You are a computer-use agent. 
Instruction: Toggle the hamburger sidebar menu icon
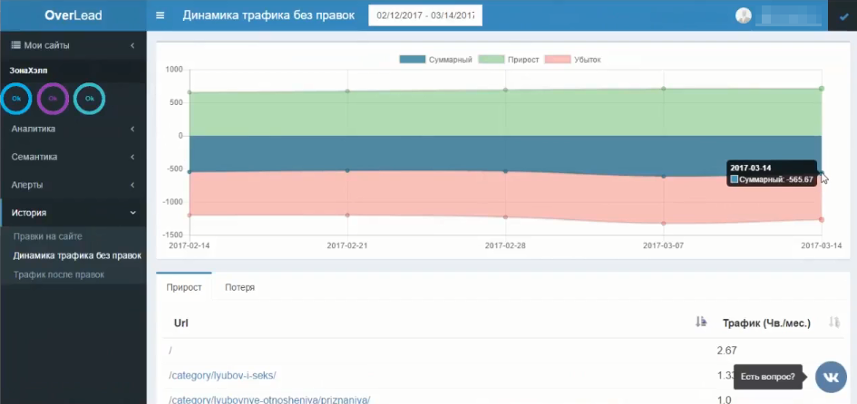(161, 15)
